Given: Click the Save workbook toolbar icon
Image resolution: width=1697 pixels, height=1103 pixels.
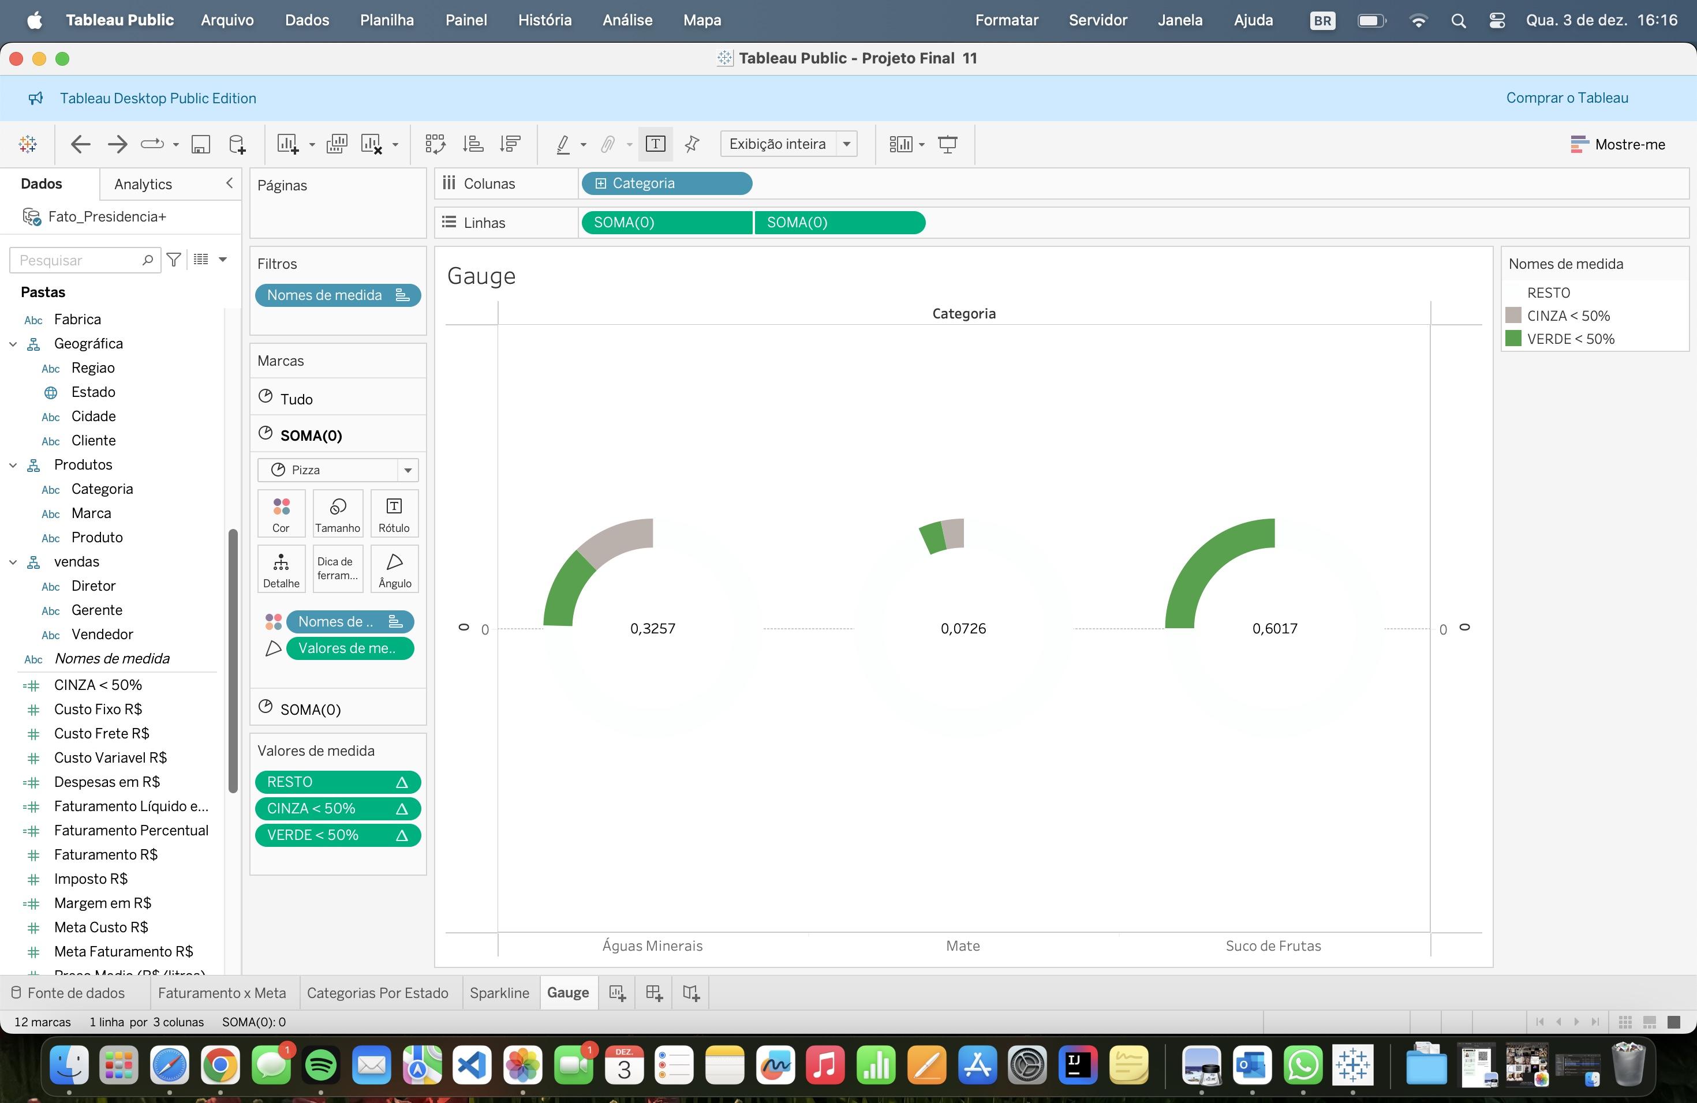Looking at the screenshot, I should 200,145.
